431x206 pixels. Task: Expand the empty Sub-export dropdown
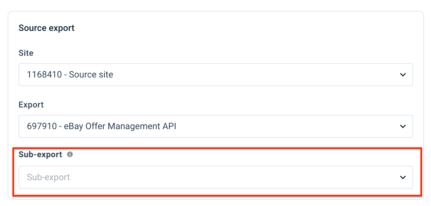tap(215, 177)
